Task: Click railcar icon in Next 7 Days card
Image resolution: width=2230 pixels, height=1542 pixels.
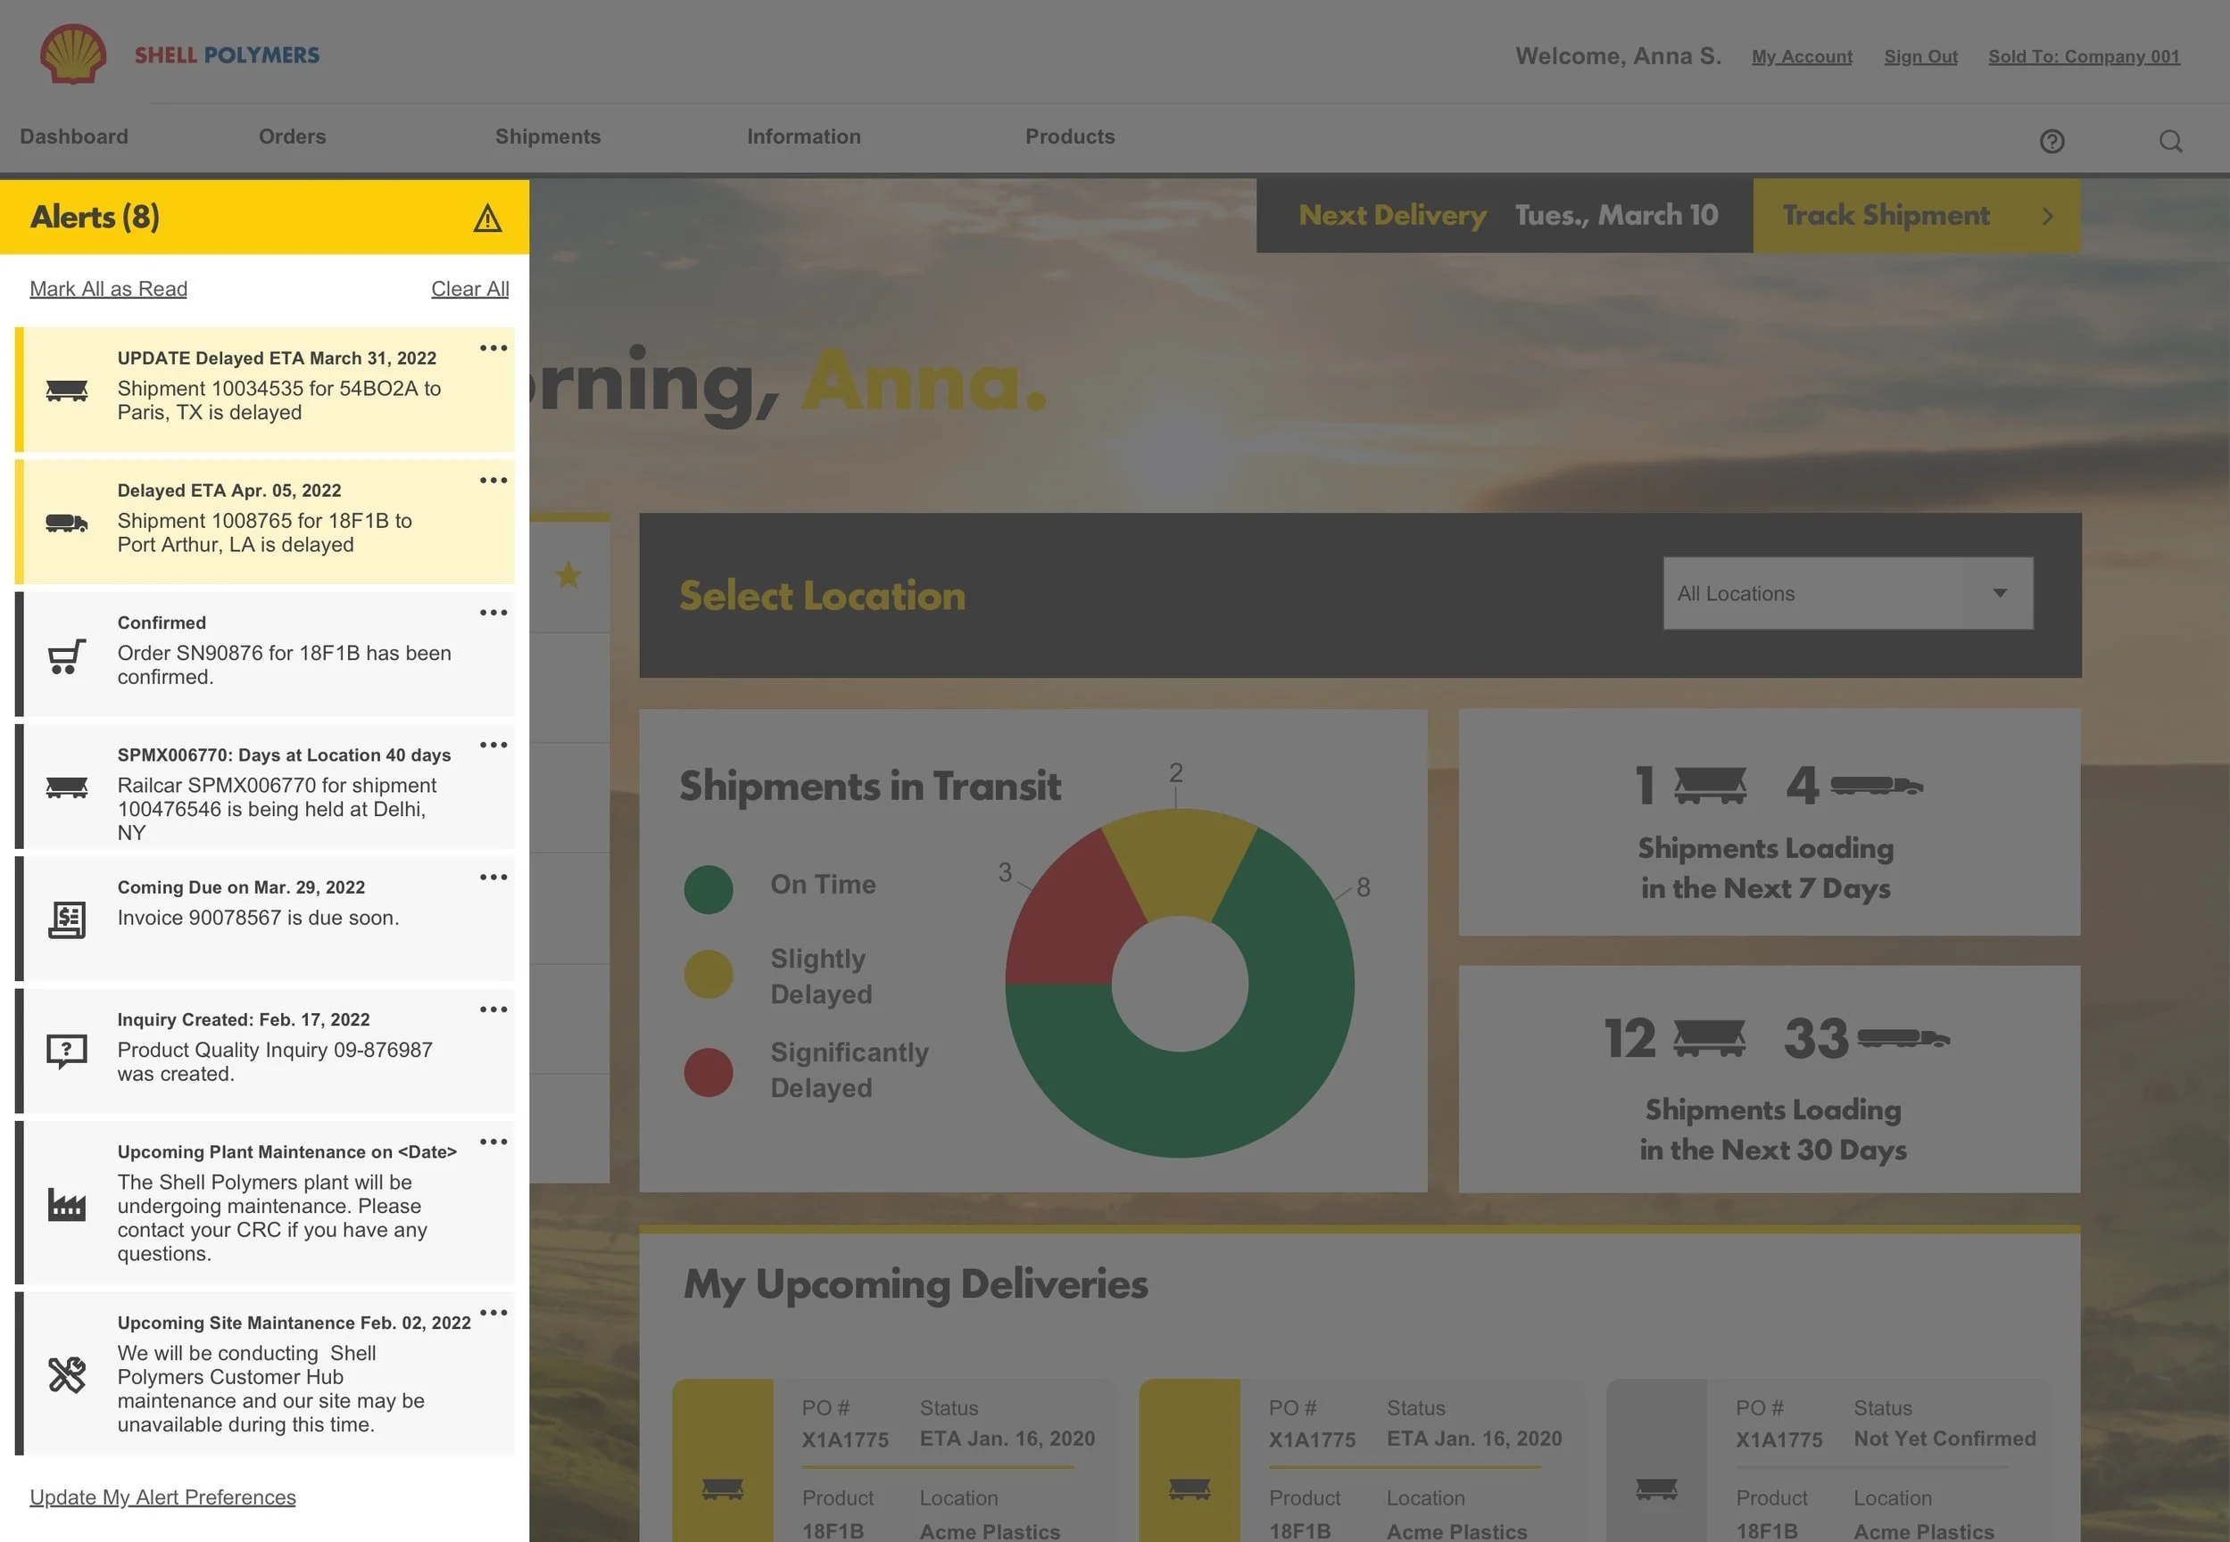Action: [x=1709, y=786]
